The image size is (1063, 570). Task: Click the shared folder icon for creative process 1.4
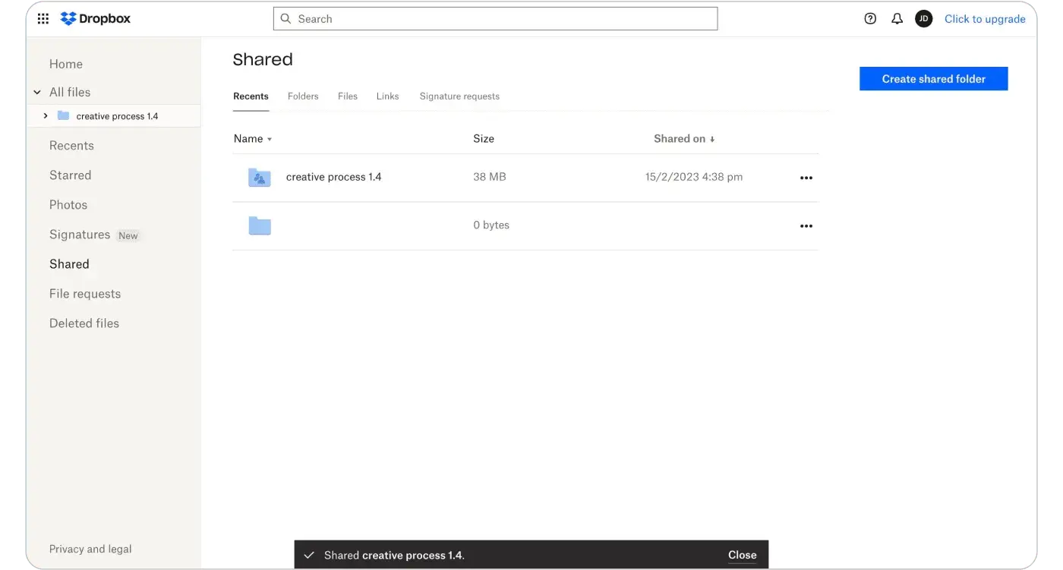[260, 178]
